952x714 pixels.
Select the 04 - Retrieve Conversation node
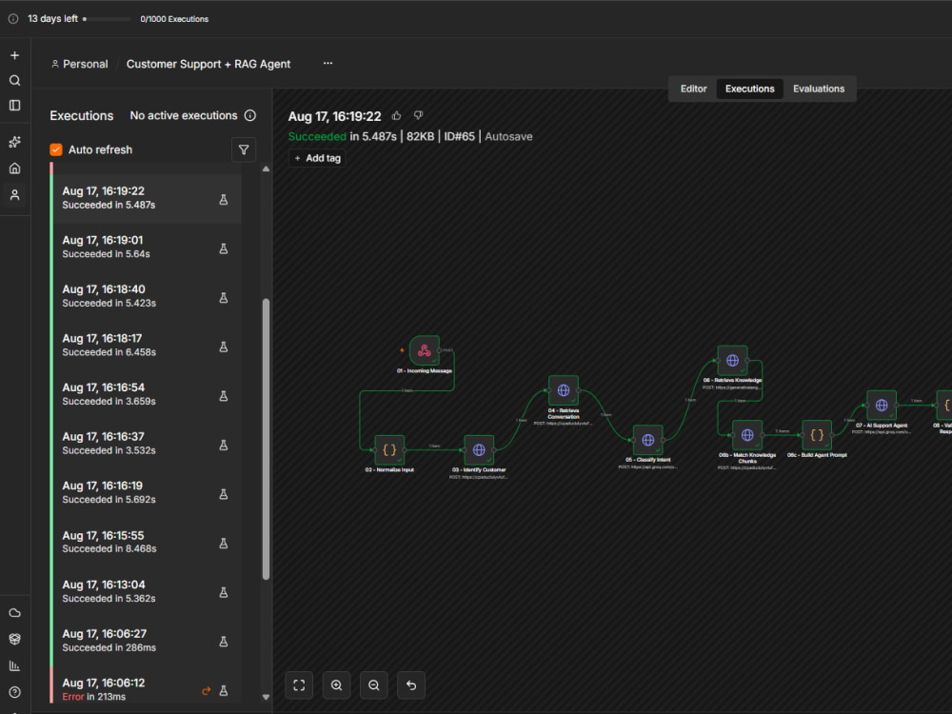click(564, 390)
